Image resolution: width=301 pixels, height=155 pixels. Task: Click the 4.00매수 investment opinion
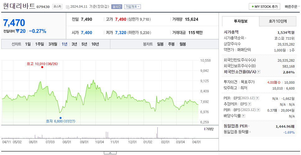click(274, 82)
